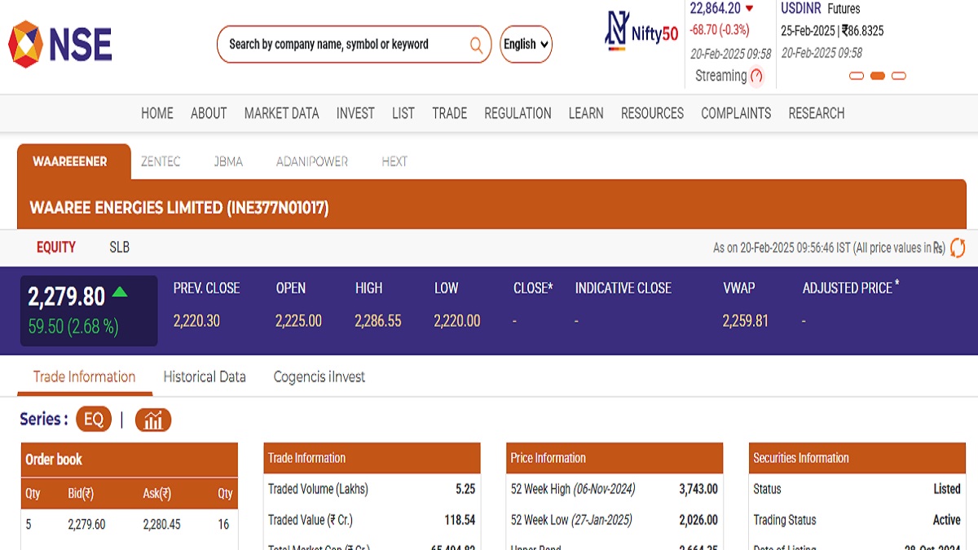Refresh quote data with orange refresh icon
Viewport: 978px width, 550px height.
coord(958,248)
